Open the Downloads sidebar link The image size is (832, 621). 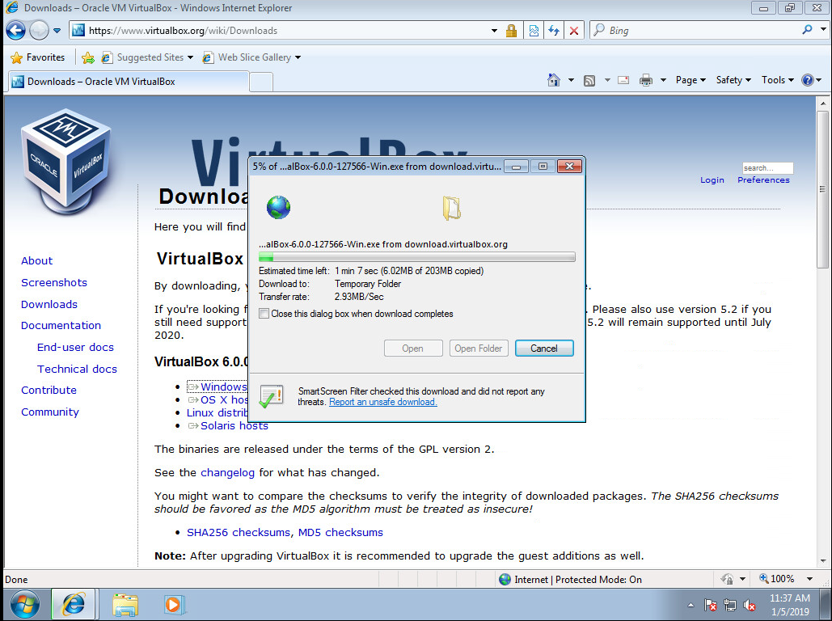pos(49,304)
